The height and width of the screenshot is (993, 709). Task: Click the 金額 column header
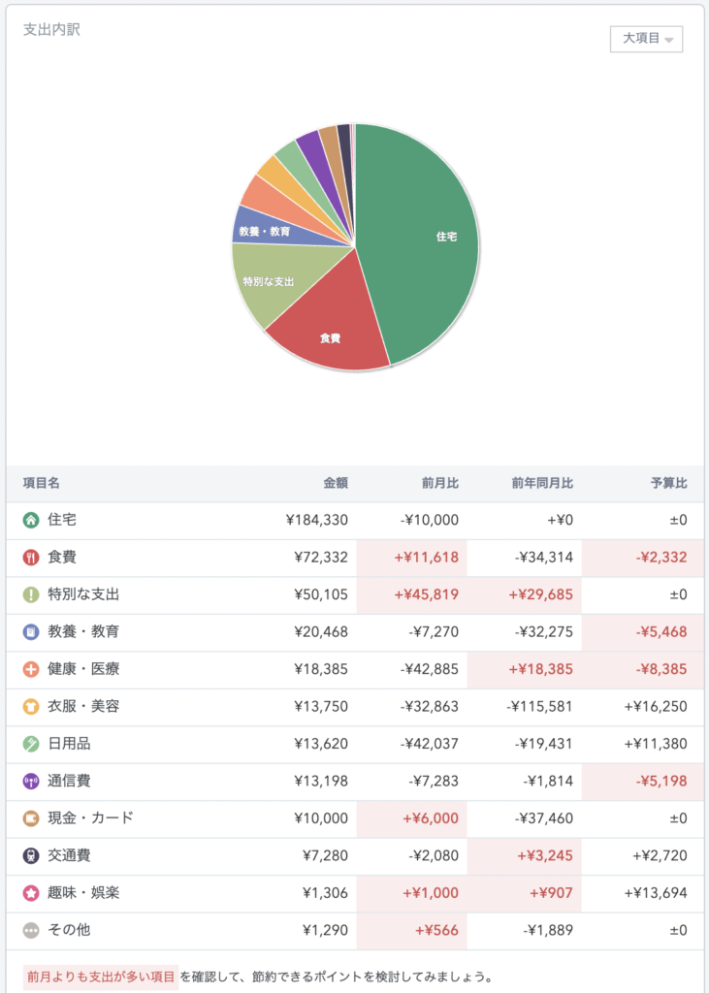point(335,483)
